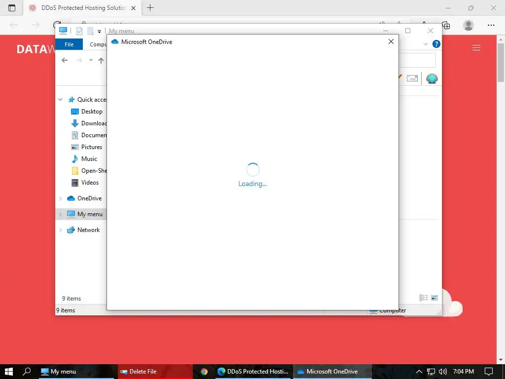The image size is (505, 379).
Task: Click the scrollbar down arrow on web page
Action: (501, 360)
